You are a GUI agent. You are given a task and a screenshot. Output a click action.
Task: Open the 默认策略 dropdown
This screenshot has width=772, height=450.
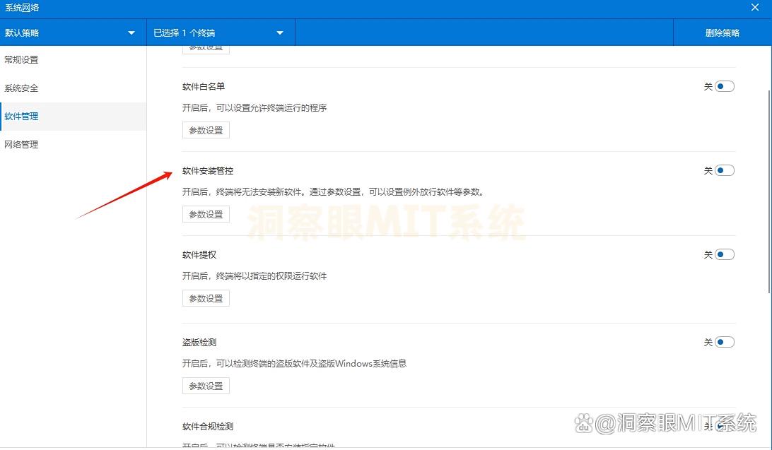click(x=74, y=33)
